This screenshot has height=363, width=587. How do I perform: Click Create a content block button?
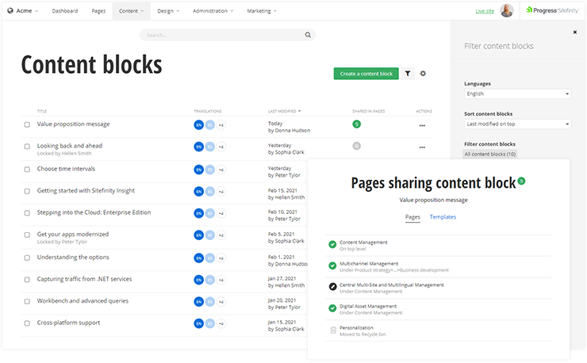366,74
